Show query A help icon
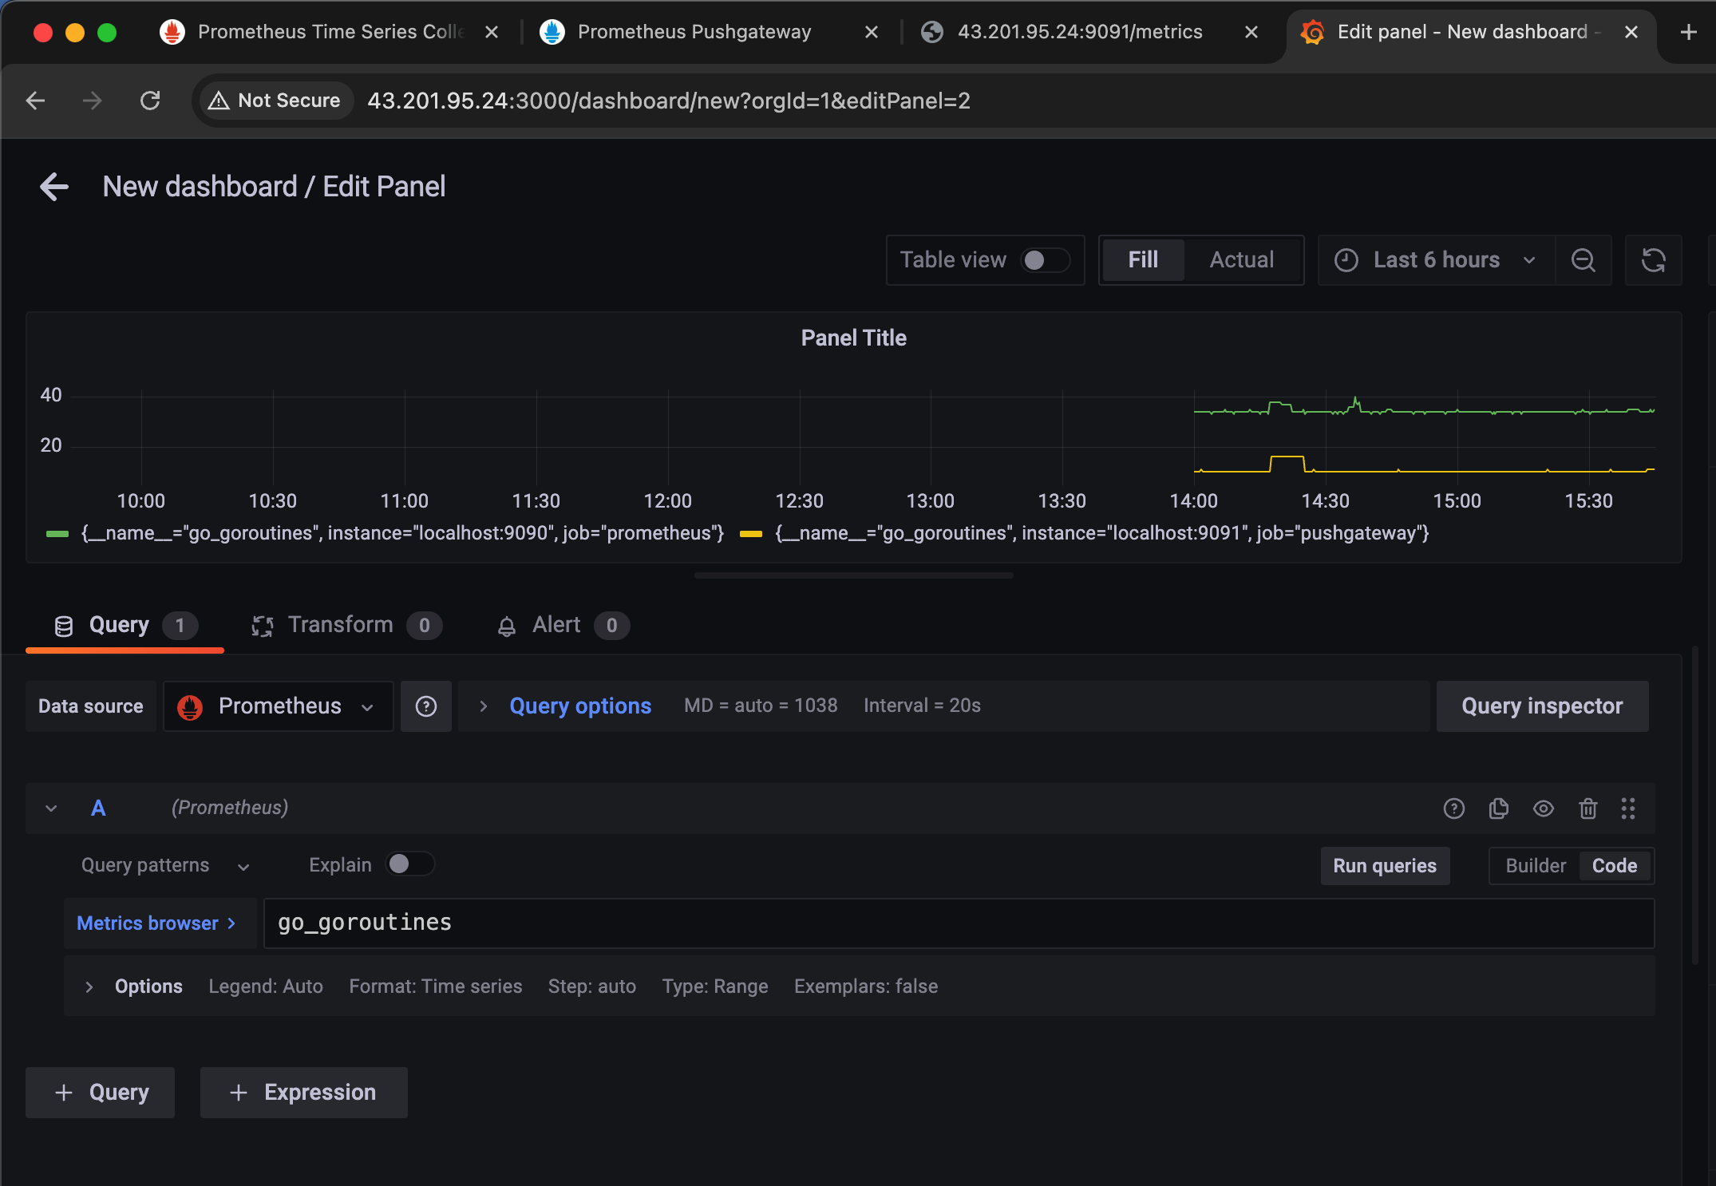1716x1186 pixels. 1453,808
